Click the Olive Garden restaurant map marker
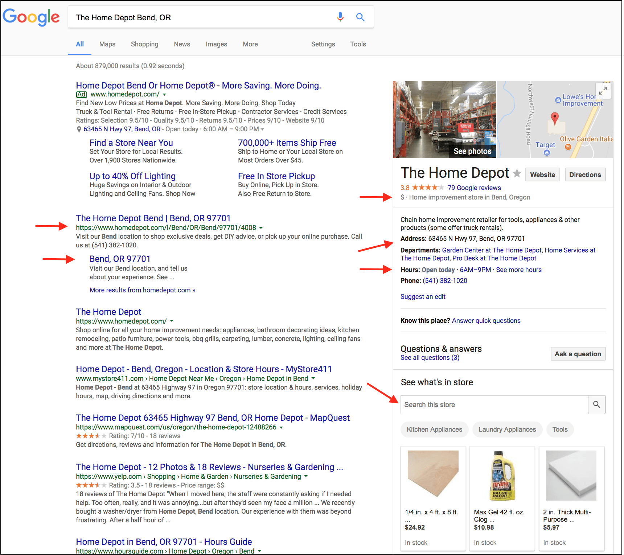624x555 pixels. [568, 147]
